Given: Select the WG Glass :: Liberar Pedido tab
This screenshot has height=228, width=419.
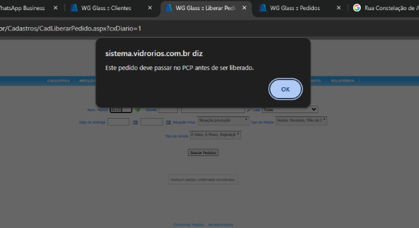Looking at the screenshot, I should 206,8.
